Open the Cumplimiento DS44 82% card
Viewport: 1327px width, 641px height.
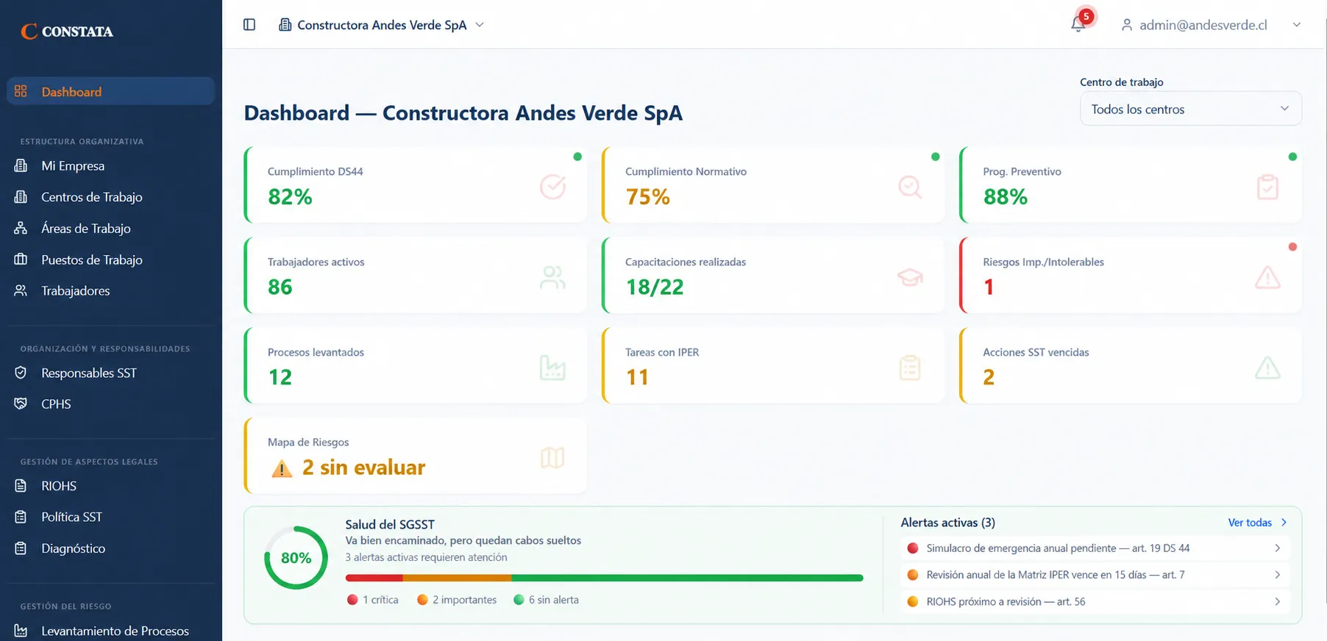pos(416,185)
